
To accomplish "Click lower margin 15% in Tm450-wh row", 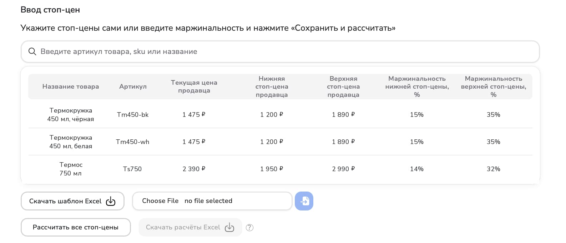I will click(x=417, y=142).
